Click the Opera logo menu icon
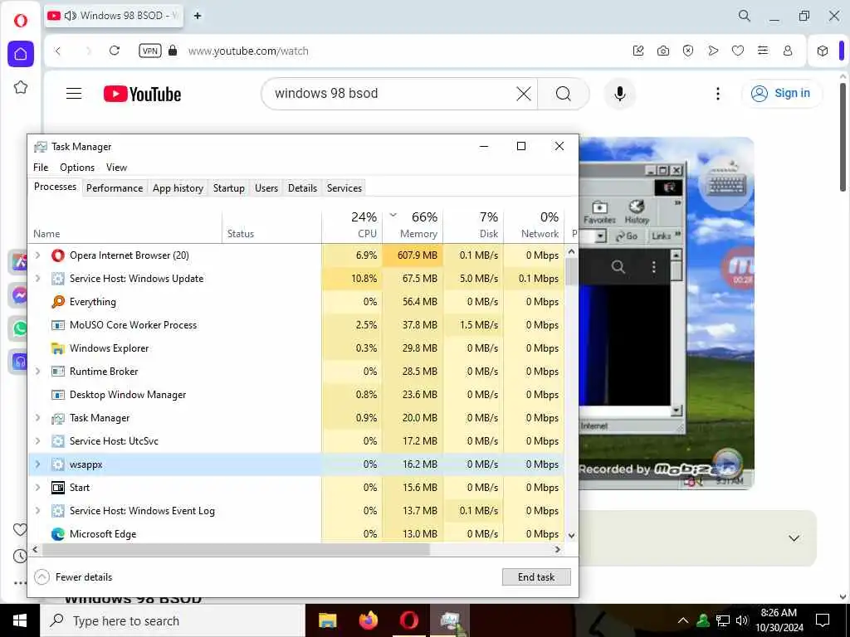 [x=21, y=21]
